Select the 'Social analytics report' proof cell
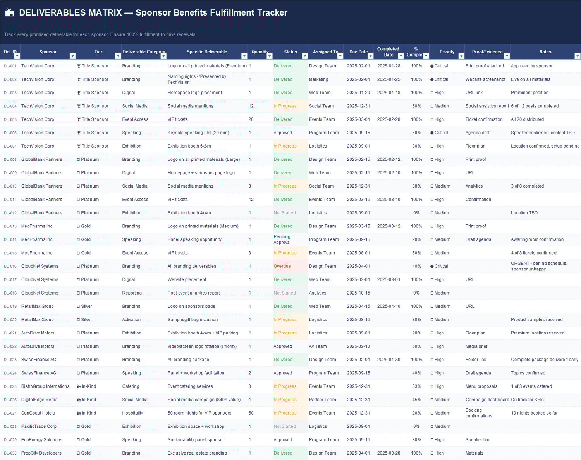Screen dimensions: 581x460 [x=487, y=106]
